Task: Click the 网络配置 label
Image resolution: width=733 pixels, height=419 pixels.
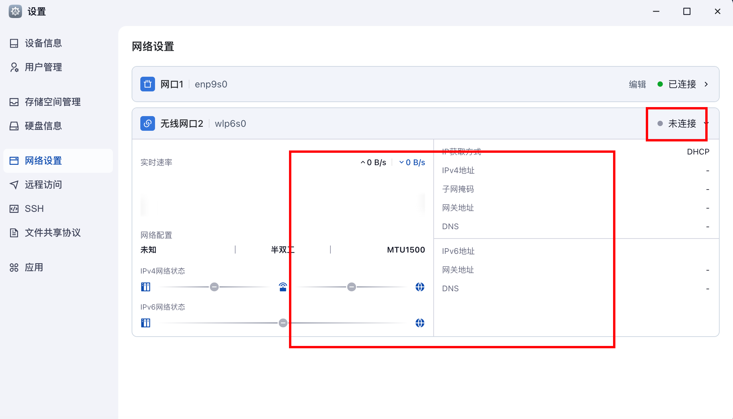Action: [156, 235]
